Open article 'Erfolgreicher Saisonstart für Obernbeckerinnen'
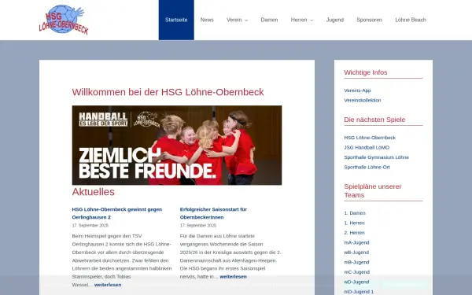 click(213, 213)
